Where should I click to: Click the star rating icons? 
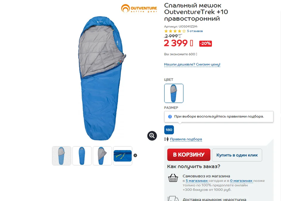click(x=175, y=31)
